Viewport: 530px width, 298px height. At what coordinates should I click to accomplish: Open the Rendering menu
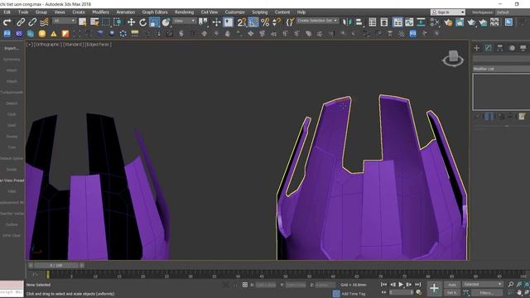184,12
